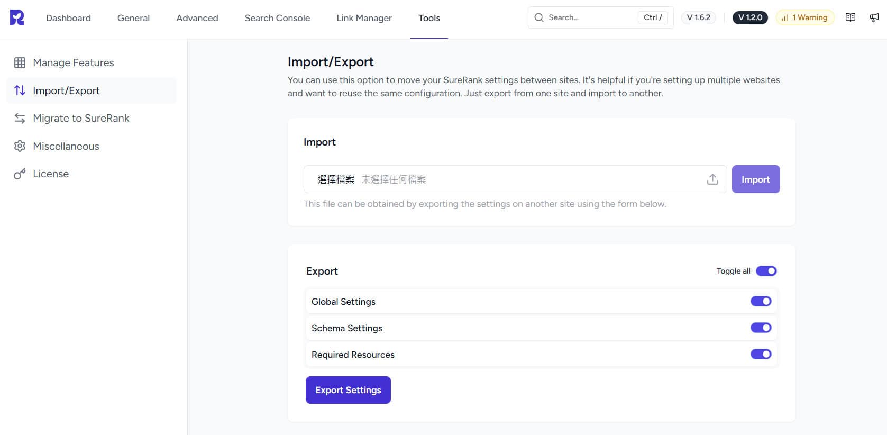
Task: Click the Export Settings button
Action: click(x=348, y=390)
